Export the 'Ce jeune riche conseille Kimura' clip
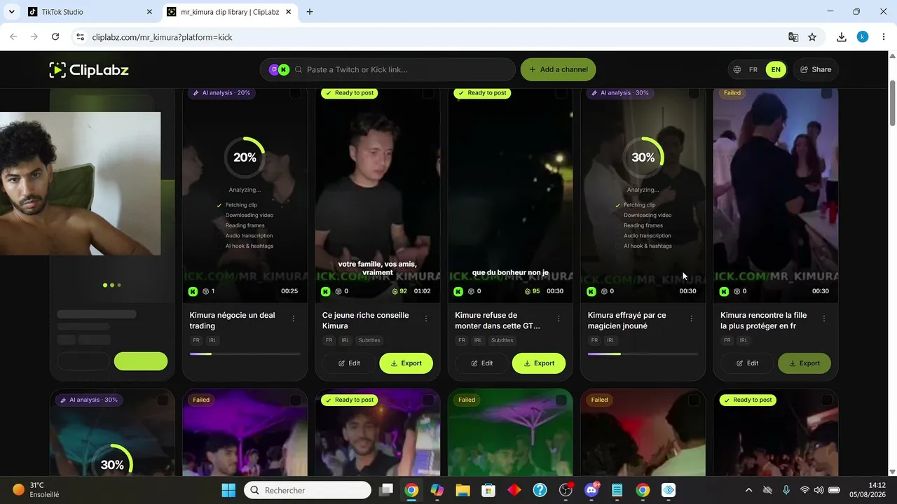897x504 pixels. [x=406, y=363]
